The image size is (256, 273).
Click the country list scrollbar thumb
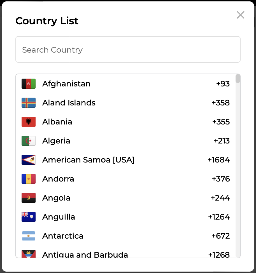(238, 79)
